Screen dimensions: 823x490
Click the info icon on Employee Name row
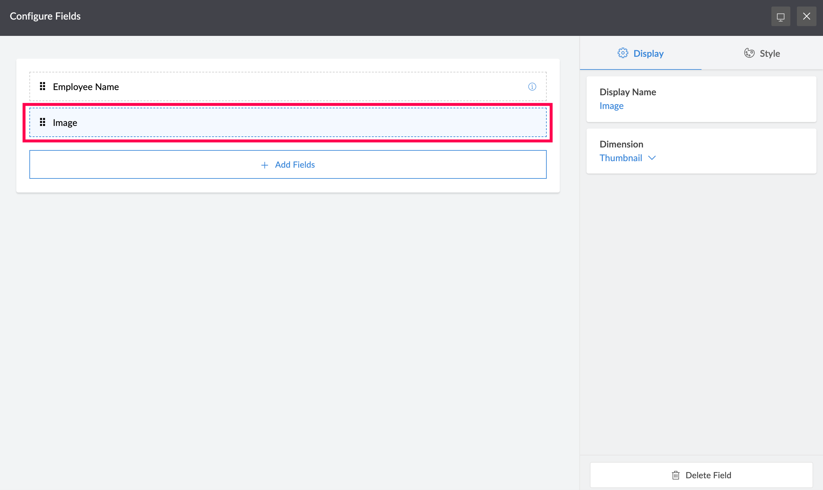[x=532, y=86]
